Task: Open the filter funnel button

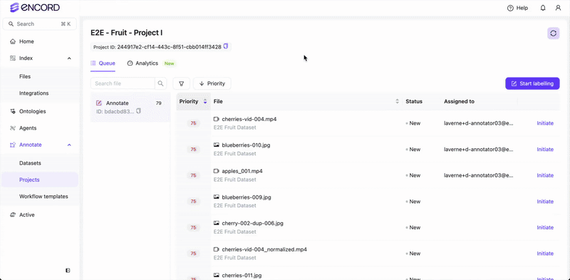Action: [x=182, y=83]
